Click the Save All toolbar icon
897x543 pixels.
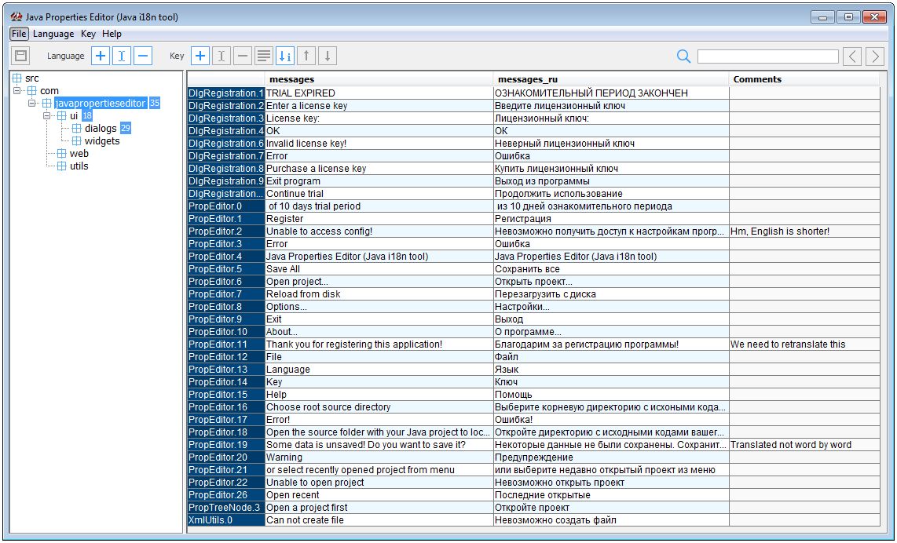click(x=21, y=56)
